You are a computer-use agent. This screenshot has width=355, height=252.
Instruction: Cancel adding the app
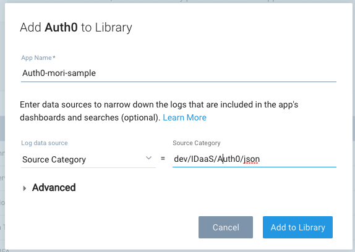pos(226,227)
